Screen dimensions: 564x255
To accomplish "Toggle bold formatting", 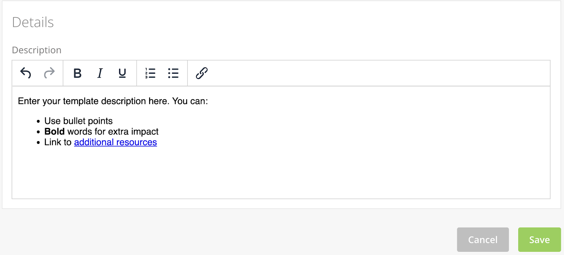I will (x=77, y=73).
